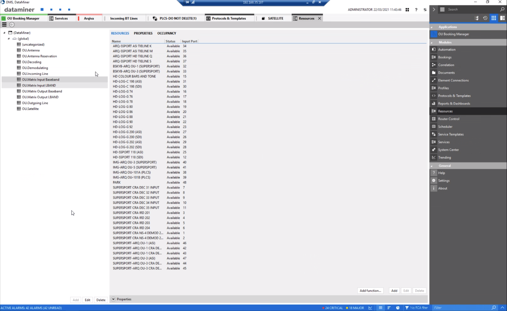507x311 pixels.
Task: Switch to the Arqiva tab
Action: click(x=89, y=18)
